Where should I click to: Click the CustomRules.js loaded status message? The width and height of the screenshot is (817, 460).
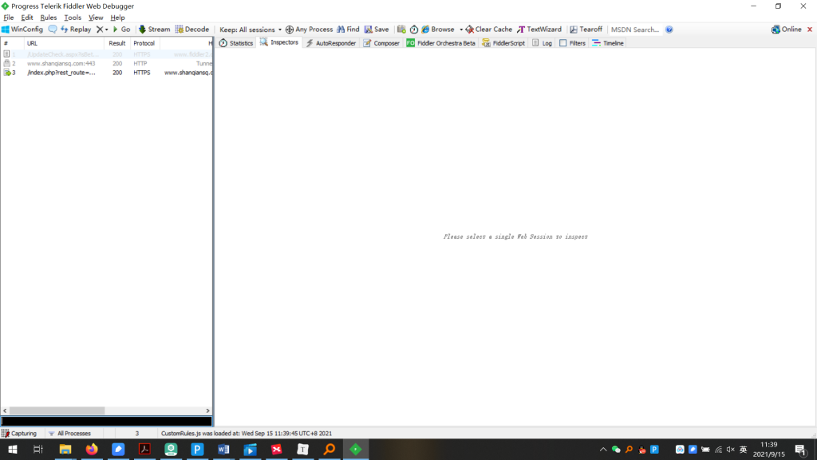point(247,434)
